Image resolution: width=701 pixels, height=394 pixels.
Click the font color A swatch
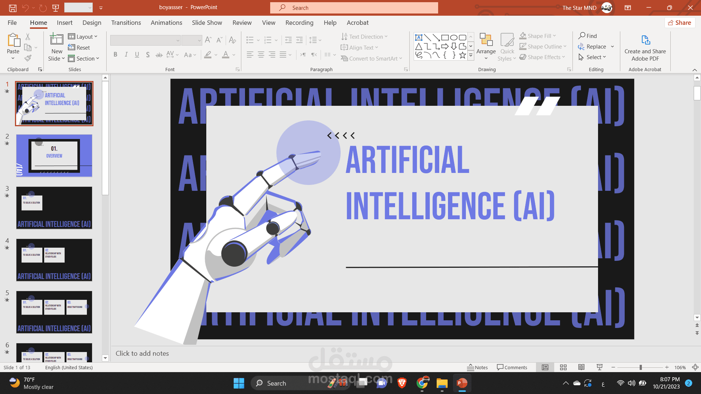click(226, 55)
